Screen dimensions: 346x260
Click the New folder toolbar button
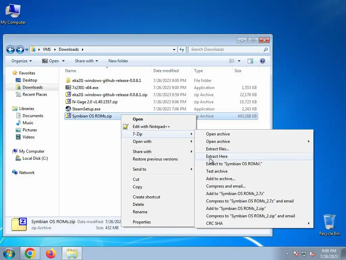click(118, 61)
